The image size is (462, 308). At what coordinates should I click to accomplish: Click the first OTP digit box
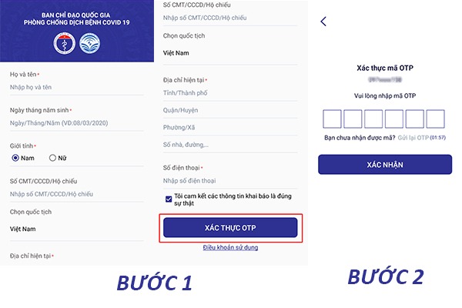click(332, 119)
